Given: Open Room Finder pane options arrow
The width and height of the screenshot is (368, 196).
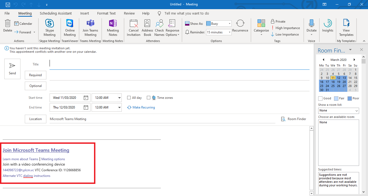Looking at the screenshot, I should click(350, 50).
